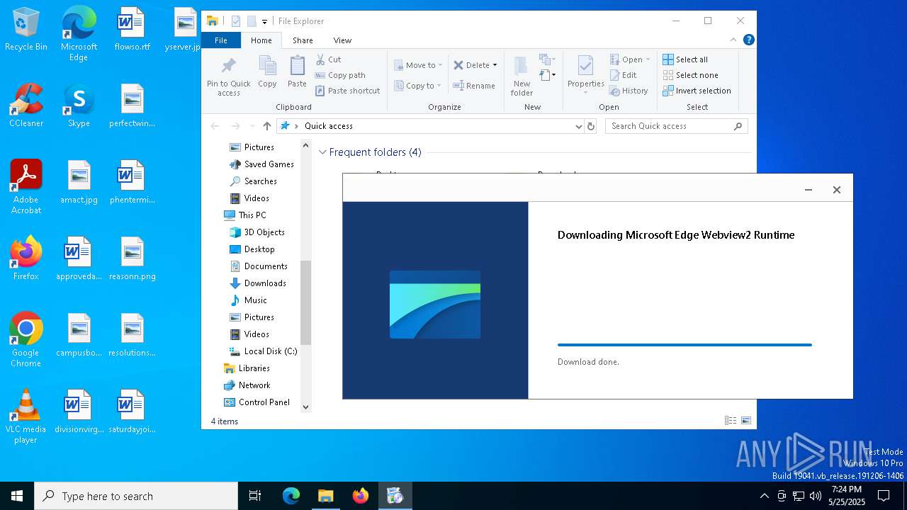The height and width of the screenshot is (510, 907).
Task: Click Pin to Quick access icon
Action: click(228, 76)
